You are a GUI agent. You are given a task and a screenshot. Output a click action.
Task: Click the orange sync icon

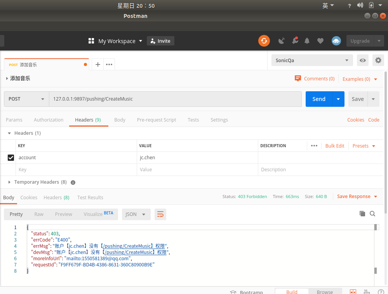(264, 41)
